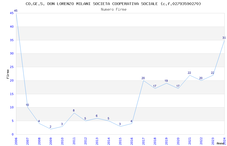Select the x-axis year 2008

39,141
